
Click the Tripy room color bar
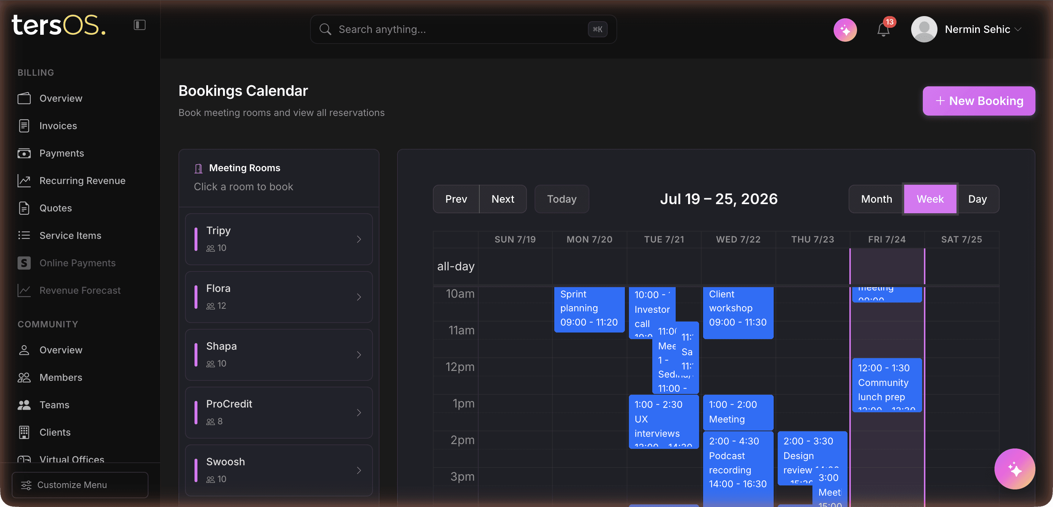(196, 239)
